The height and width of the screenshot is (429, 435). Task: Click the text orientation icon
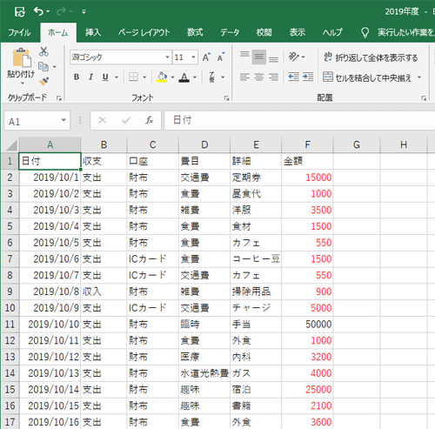click(x=293, y=57)
